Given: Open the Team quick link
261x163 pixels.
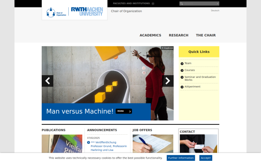Looking at the screenshot, I should [188, 63].
